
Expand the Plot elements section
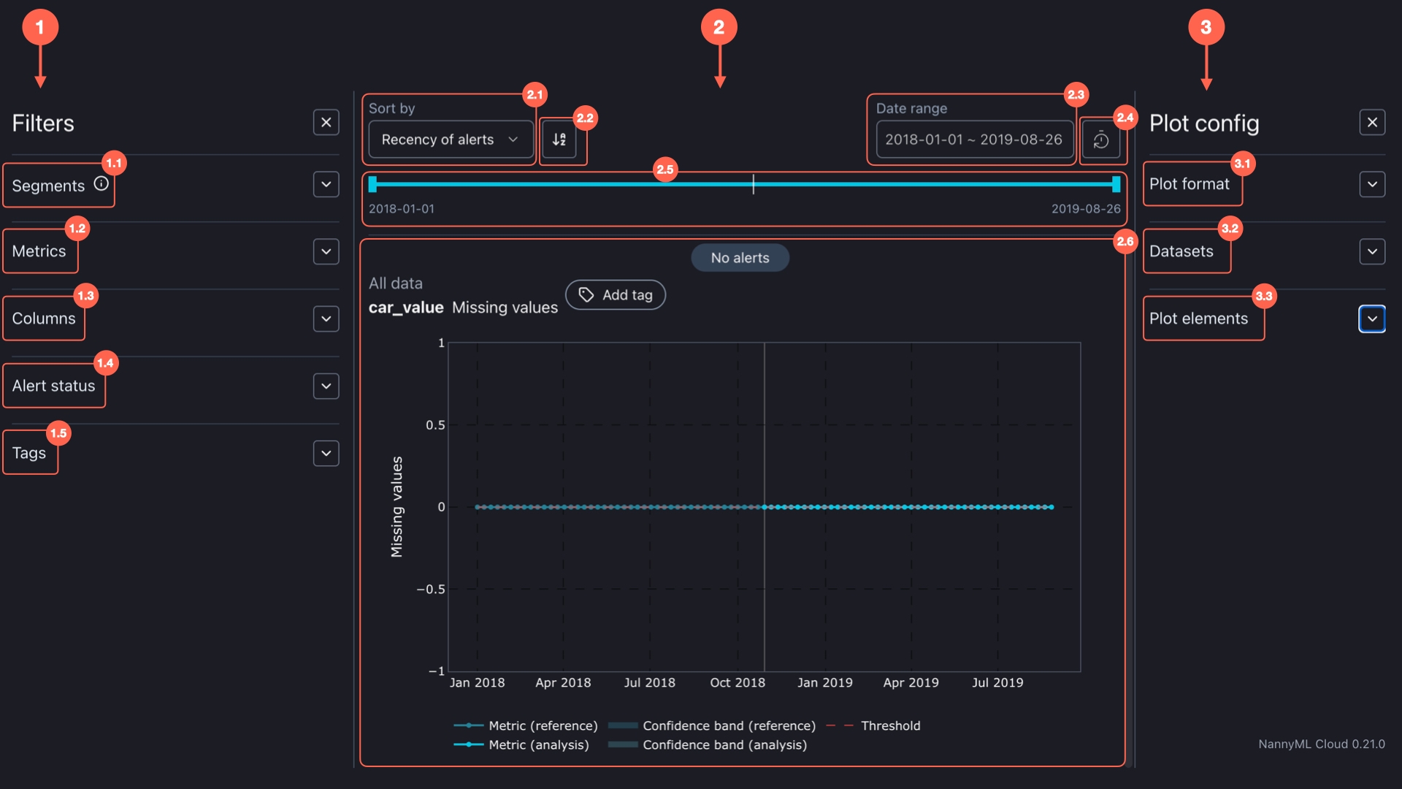point(1372,319)
